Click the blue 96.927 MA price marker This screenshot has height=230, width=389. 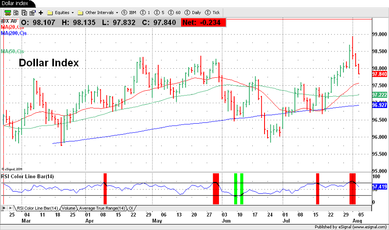coord(380,105)
